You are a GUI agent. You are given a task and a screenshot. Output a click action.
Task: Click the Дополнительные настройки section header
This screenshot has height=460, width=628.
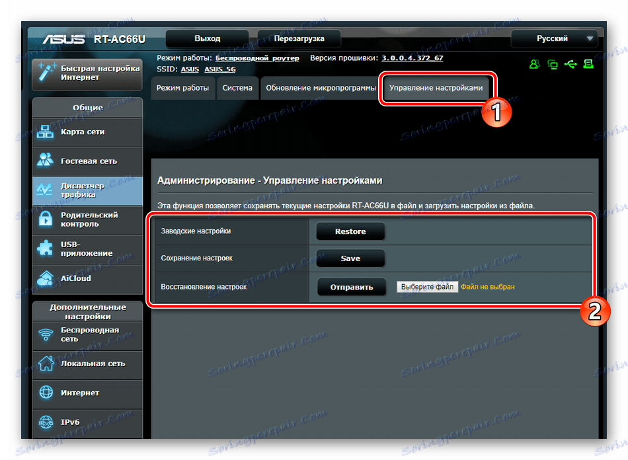pos(88,312)
